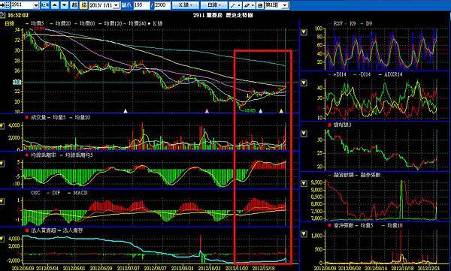This screenshot has width=451, height=271.
Task: Open the K線 chart type menu
Action: click(185, 5)
